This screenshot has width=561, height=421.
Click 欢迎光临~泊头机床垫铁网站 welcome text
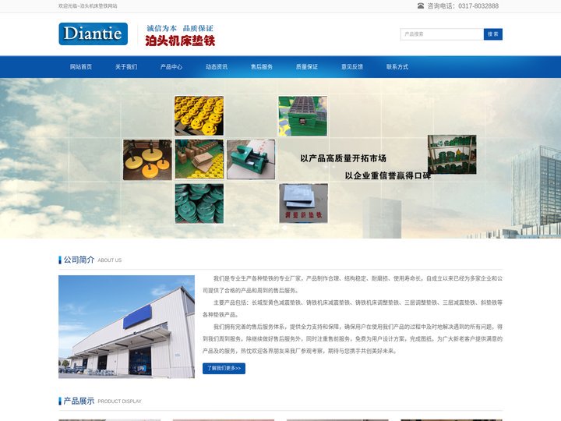(x=87, y=6)
